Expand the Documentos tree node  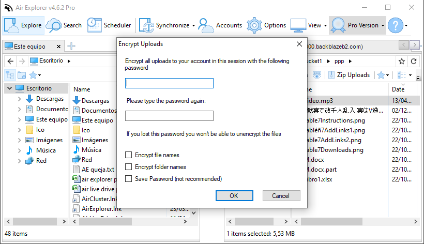pos(19,109)
